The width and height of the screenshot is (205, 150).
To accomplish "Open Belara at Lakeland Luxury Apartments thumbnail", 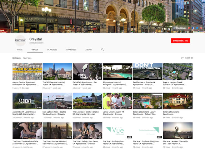I will (x=148, y=101).
